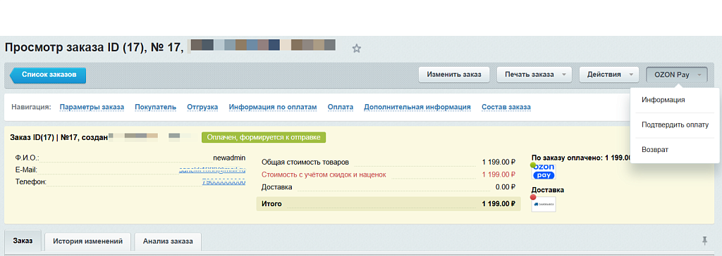Open the История изменений tab

click(87, 241)
